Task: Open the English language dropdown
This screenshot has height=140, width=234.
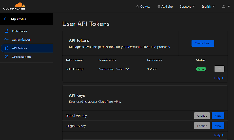Action: tap(208, 6)
